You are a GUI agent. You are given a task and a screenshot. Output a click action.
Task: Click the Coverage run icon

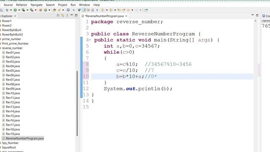click(x=23, y=10)
